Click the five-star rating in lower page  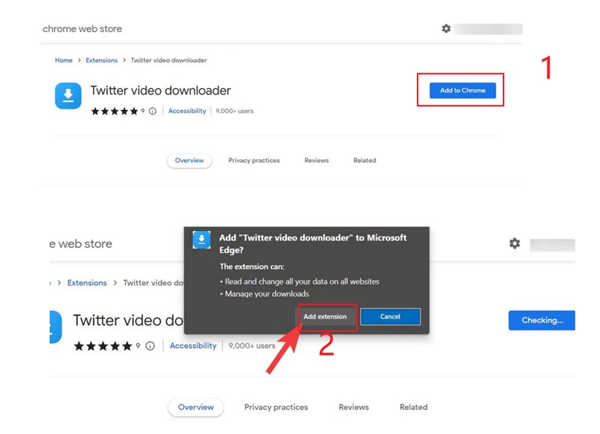click(103, 346)
